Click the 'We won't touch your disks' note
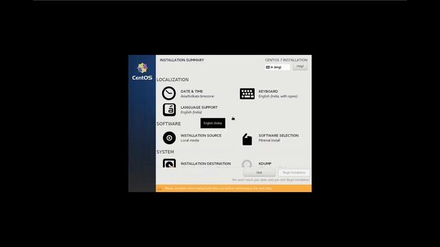This screenshot has width=440, height=247. pyautogui.click(x=271, y=180)
